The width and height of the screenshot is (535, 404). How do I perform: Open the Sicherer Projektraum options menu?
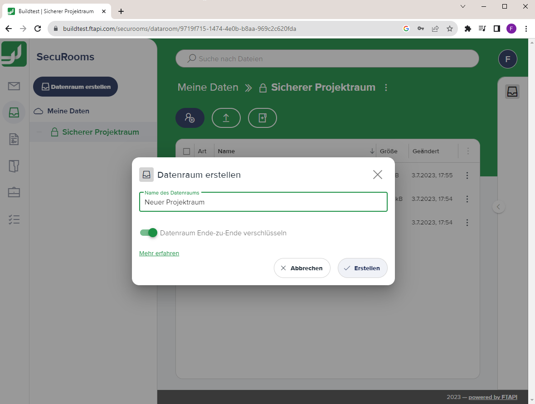pos(386,88)
